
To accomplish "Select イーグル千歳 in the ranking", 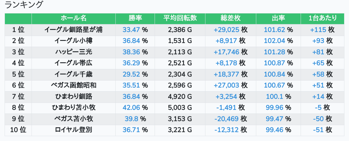I will click(73, 74).
